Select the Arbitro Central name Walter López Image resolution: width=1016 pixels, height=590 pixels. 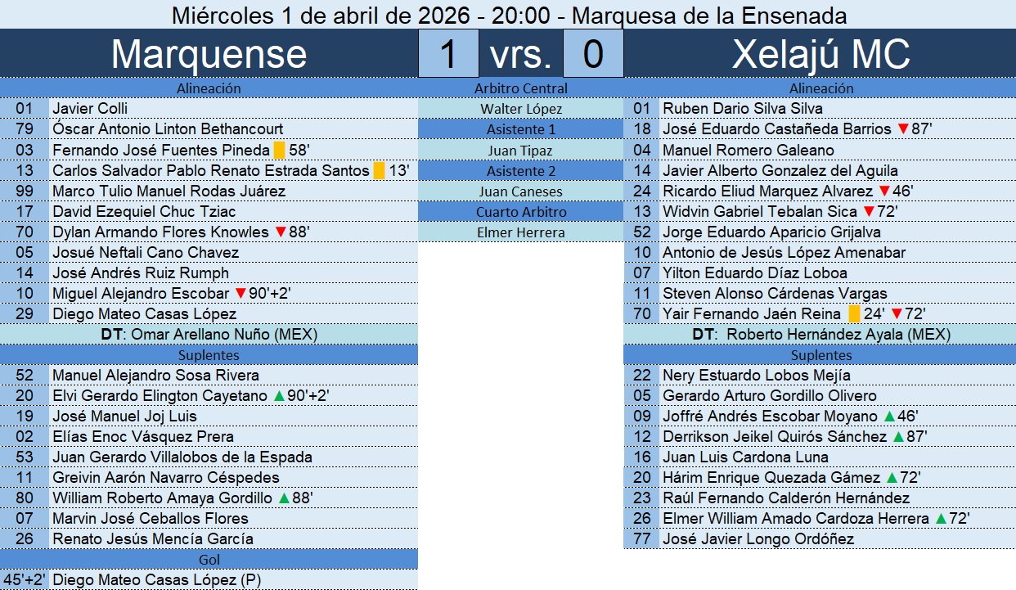coord(520,109)
